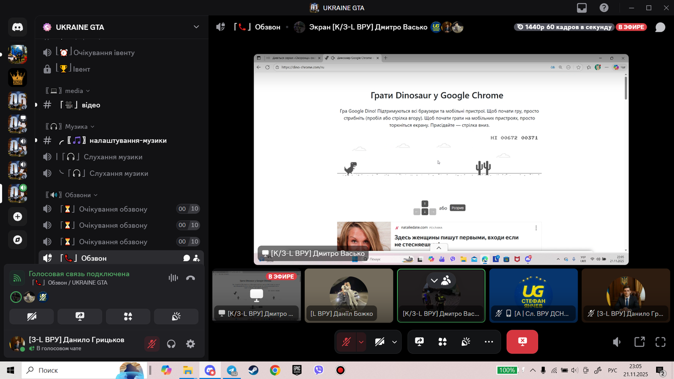Disconnect from voice with the panel phone icon
The image size is (674, 379).
(x=191, y=278)
